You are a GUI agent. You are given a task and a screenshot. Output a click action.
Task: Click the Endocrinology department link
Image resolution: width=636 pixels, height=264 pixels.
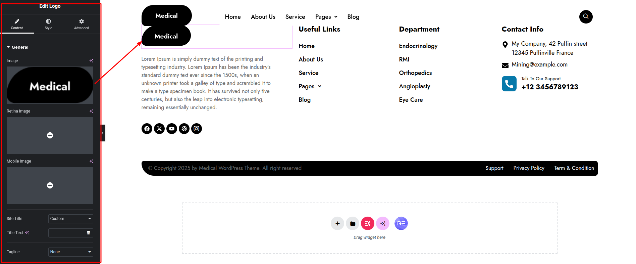pyautogui.click(x=418, y=46)
